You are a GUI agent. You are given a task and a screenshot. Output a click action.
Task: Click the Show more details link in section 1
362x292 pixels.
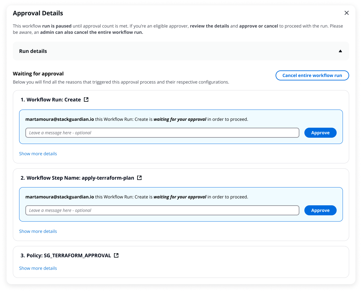click(x=38, y=153)
